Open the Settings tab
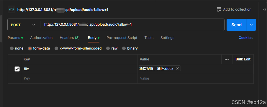This screenshot has height=107, width=267. [167, 38]
